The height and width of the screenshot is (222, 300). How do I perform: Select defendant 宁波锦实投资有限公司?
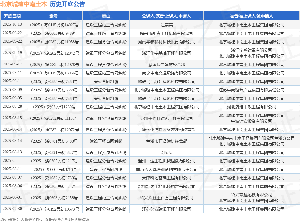point(251,121)
